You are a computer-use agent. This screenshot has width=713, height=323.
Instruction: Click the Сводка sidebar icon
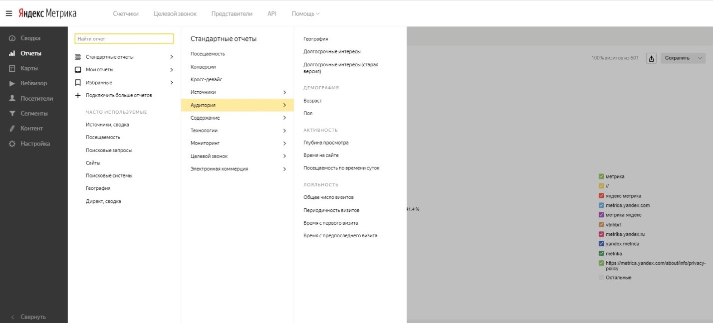12,38
